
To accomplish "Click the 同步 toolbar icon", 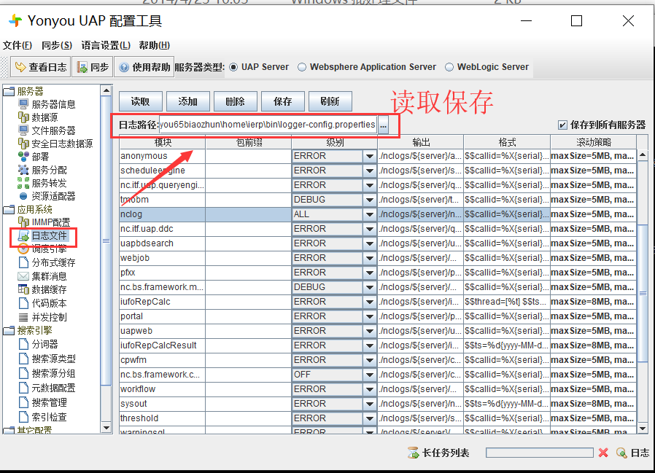I will click(82, 67).
